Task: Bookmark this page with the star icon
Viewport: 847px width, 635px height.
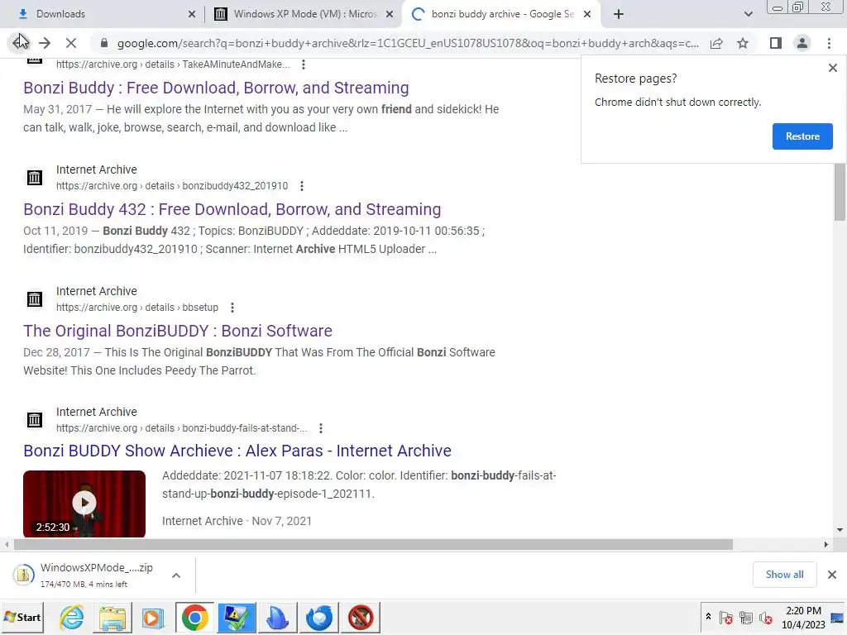Action: click(743, 43)
